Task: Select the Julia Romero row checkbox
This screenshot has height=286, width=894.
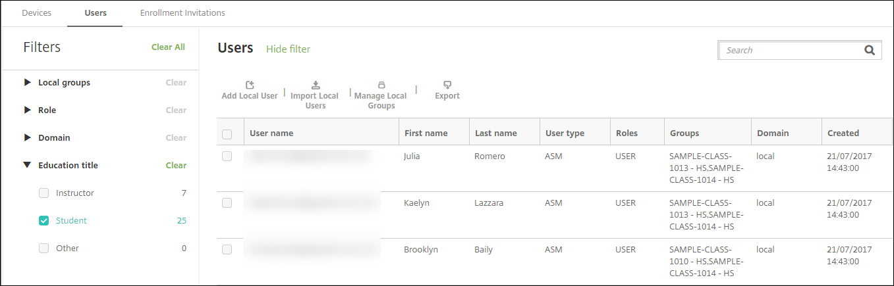Action: click(227, 156)
